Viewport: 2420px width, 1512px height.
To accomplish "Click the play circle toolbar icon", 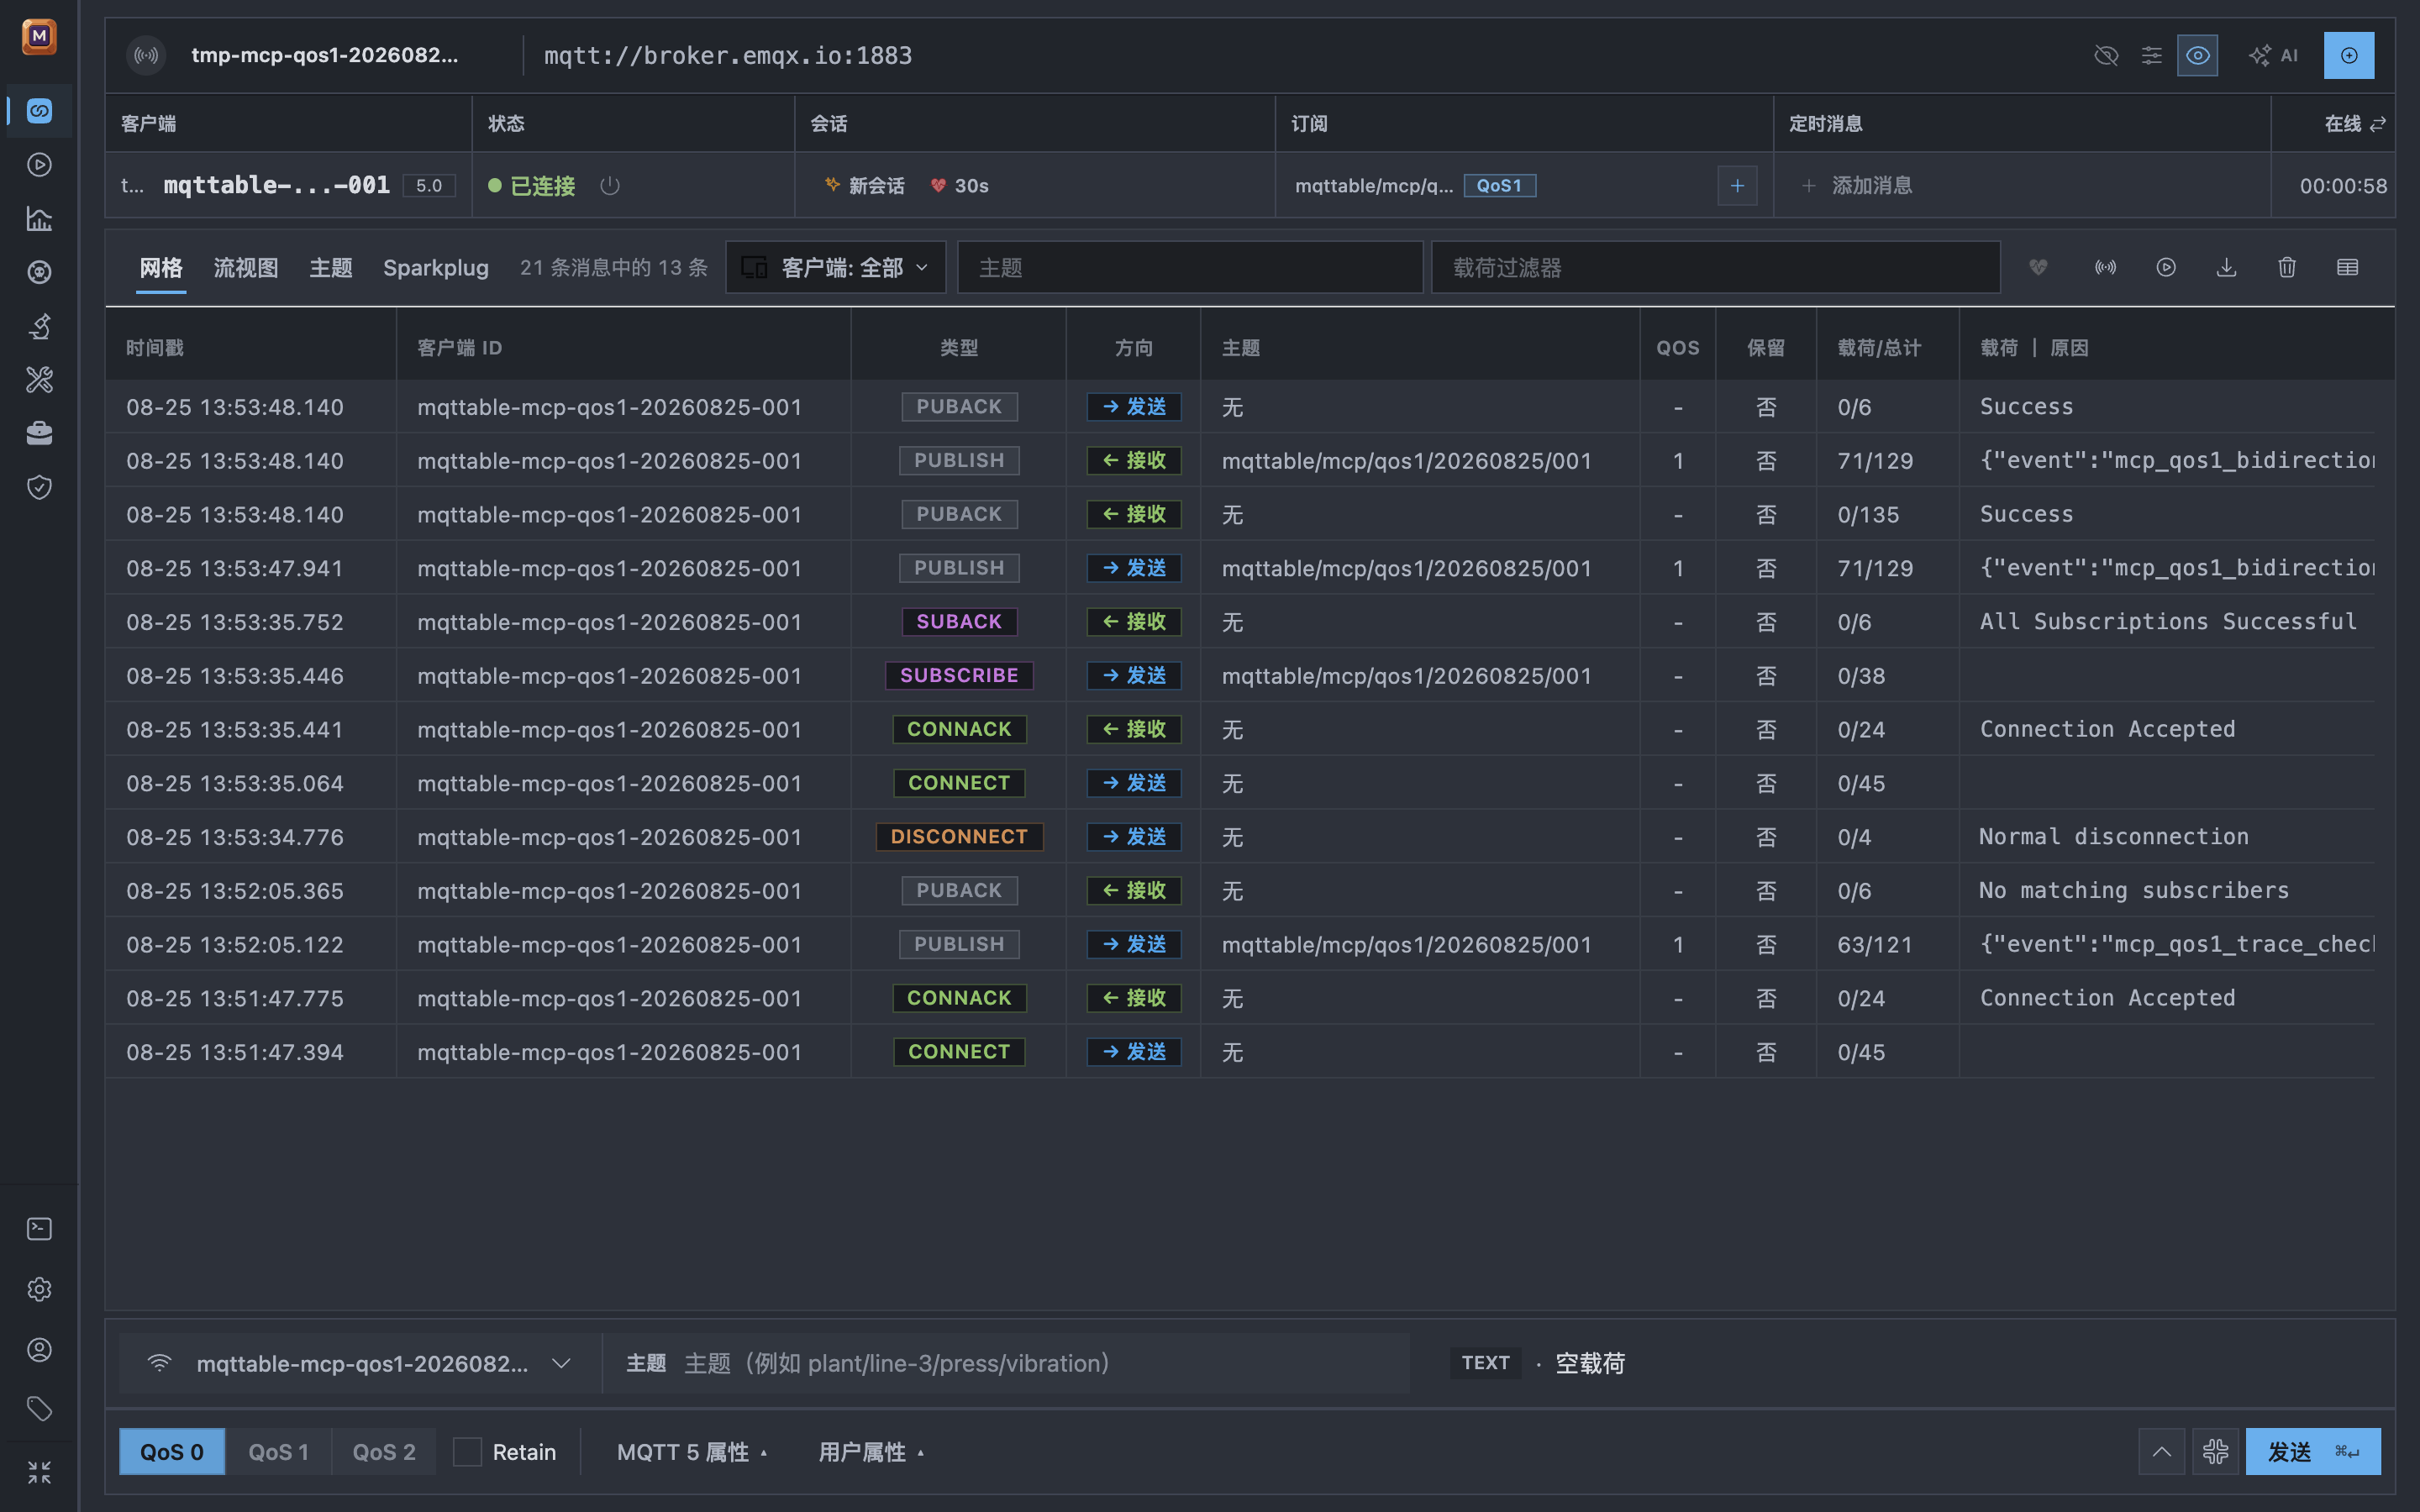I will [x=2166, y=267].
